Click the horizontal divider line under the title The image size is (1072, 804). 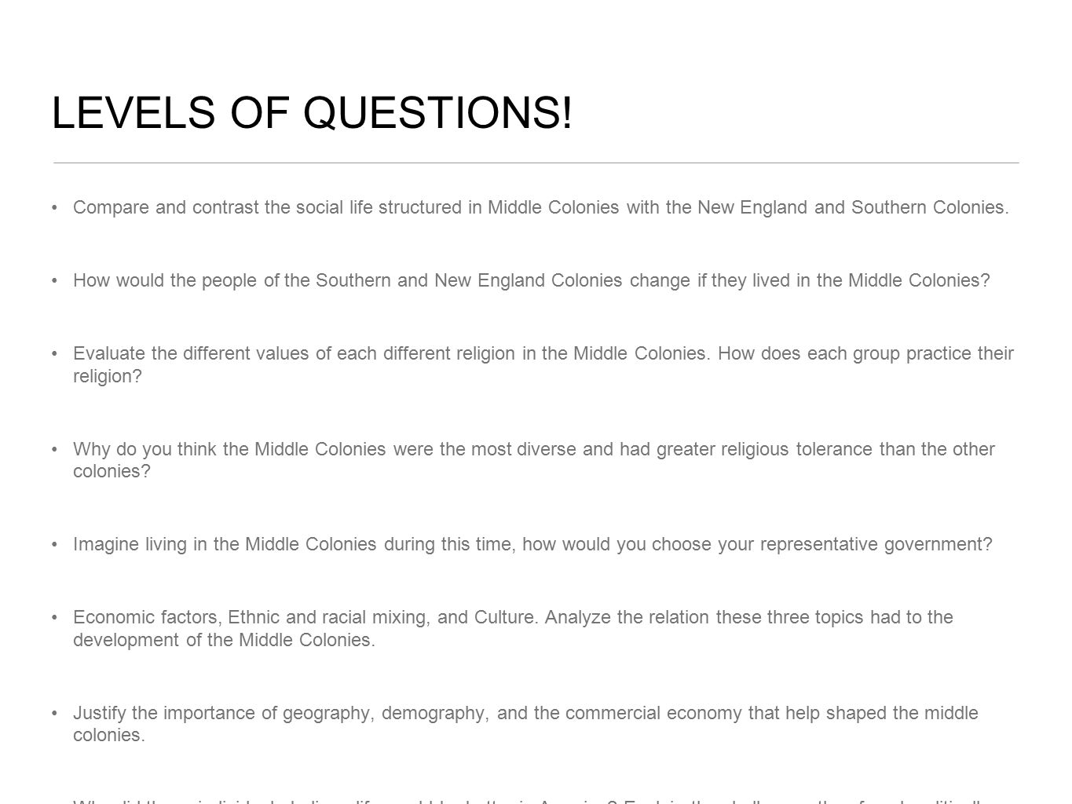(536, 163)
